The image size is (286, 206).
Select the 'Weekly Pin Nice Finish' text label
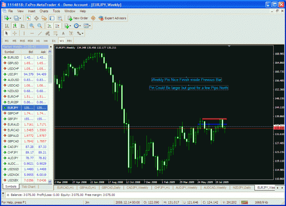[x=186, y=80]
